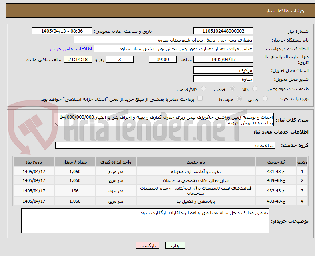Click the نام خدمت column header
This screenshot has height=256, width=315.
pyautogui.click(x=195, y=162)
